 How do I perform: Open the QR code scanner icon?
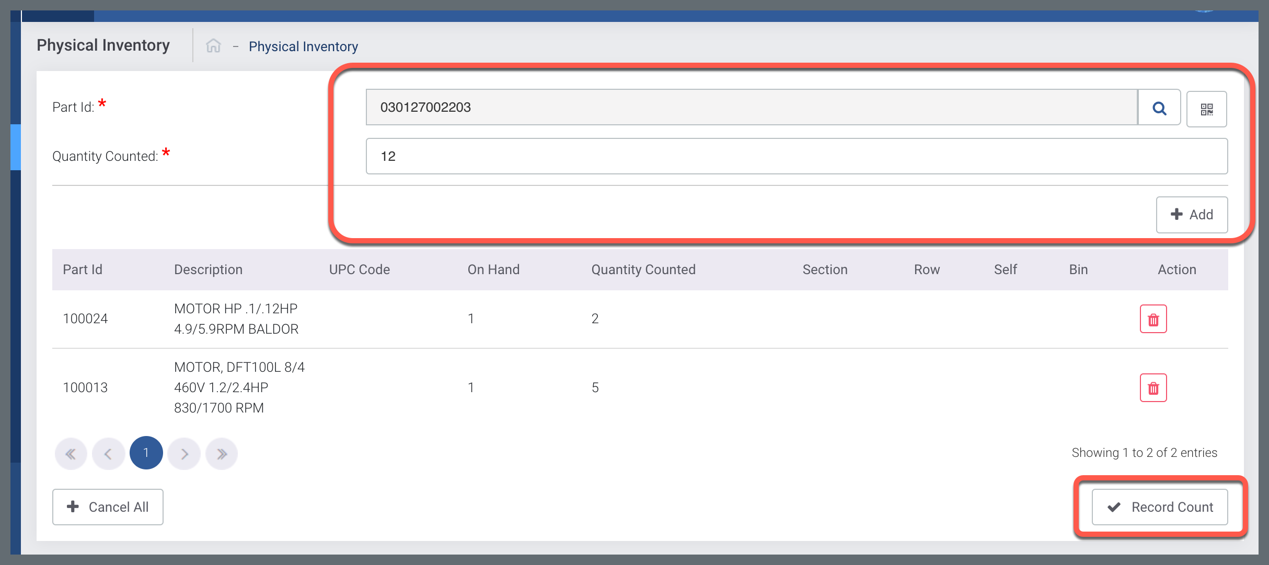click(x=1206, y=109)
